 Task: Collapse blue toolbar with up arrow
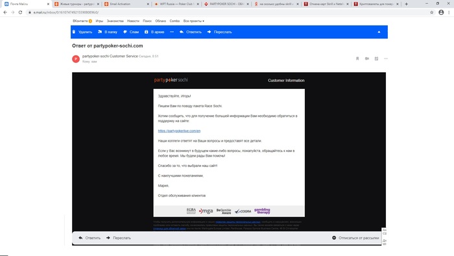[379, 32]
